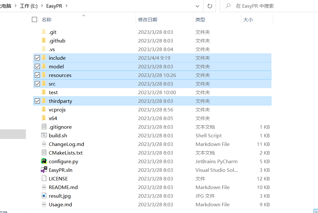This screenshot has width=318, height=213.
Task: Click the 在 EasyPR 中搜索 search field
Action: (x=269, y=6)
